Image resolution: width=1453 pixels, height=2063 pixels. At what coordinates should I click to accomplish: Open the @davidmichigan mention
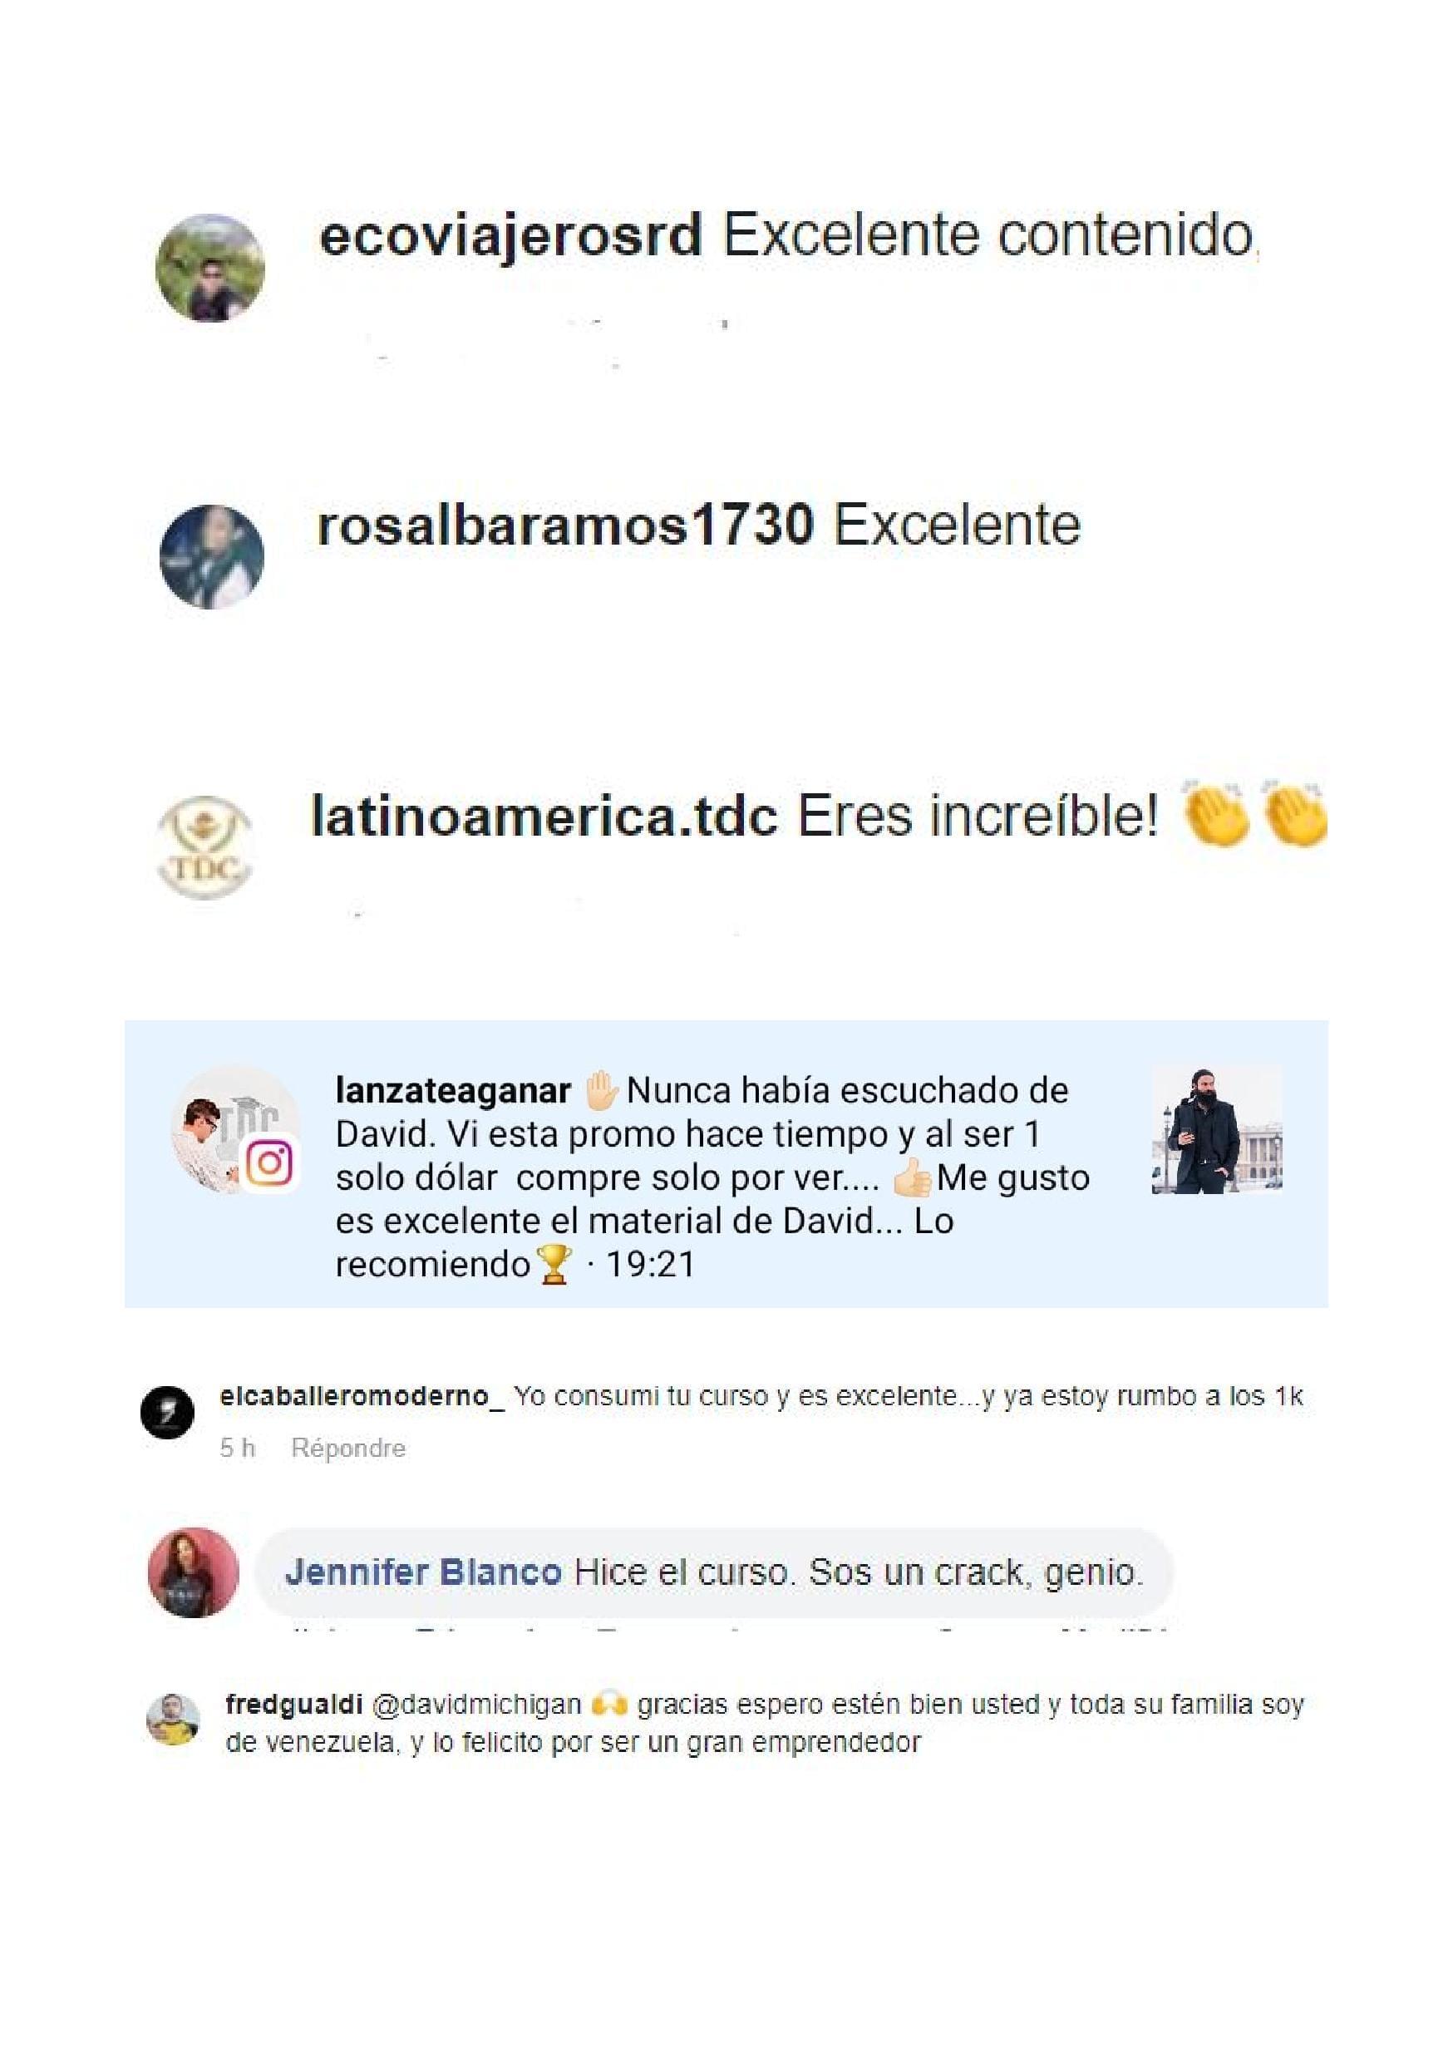477,1705
